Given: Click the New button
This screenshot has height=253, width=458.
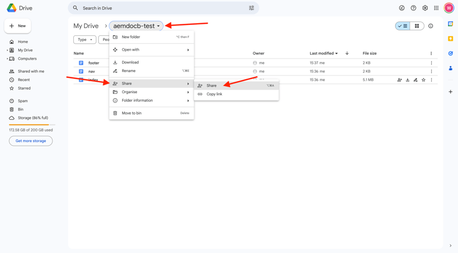Looking at the screenshot, I should pyautogui.click(x=18, y=26).
